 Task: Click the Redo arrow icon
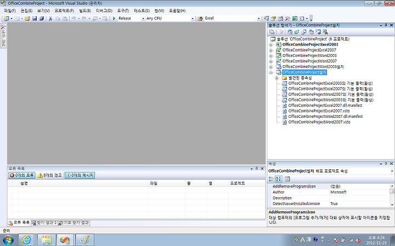(84, 19)
